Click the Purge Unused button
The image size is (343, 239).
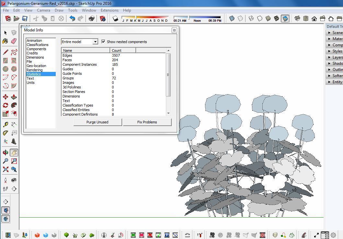click(97, 122)
